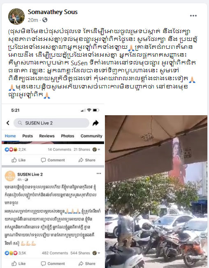Click the forward share arrow icon
The image size is (209, 268).
tap(96, 123)
